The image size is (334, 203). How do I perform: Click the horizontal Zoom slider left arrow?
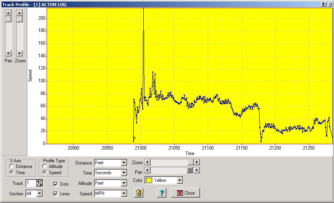pos(147,163)
